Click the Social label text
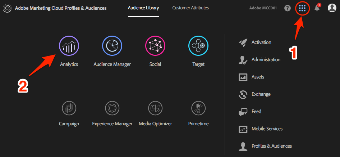Viewport: 340px width, 157px height. click(155, 64)
